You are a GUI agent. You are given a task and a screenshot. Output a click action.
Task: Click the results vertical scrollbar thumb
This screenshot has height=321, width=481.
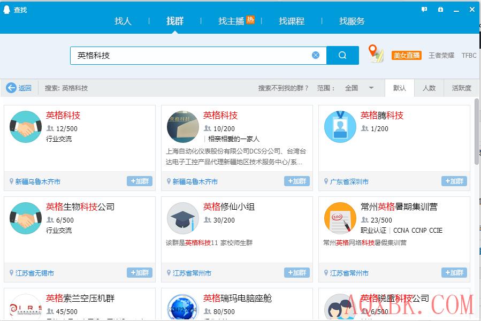(x=477, y=132)
